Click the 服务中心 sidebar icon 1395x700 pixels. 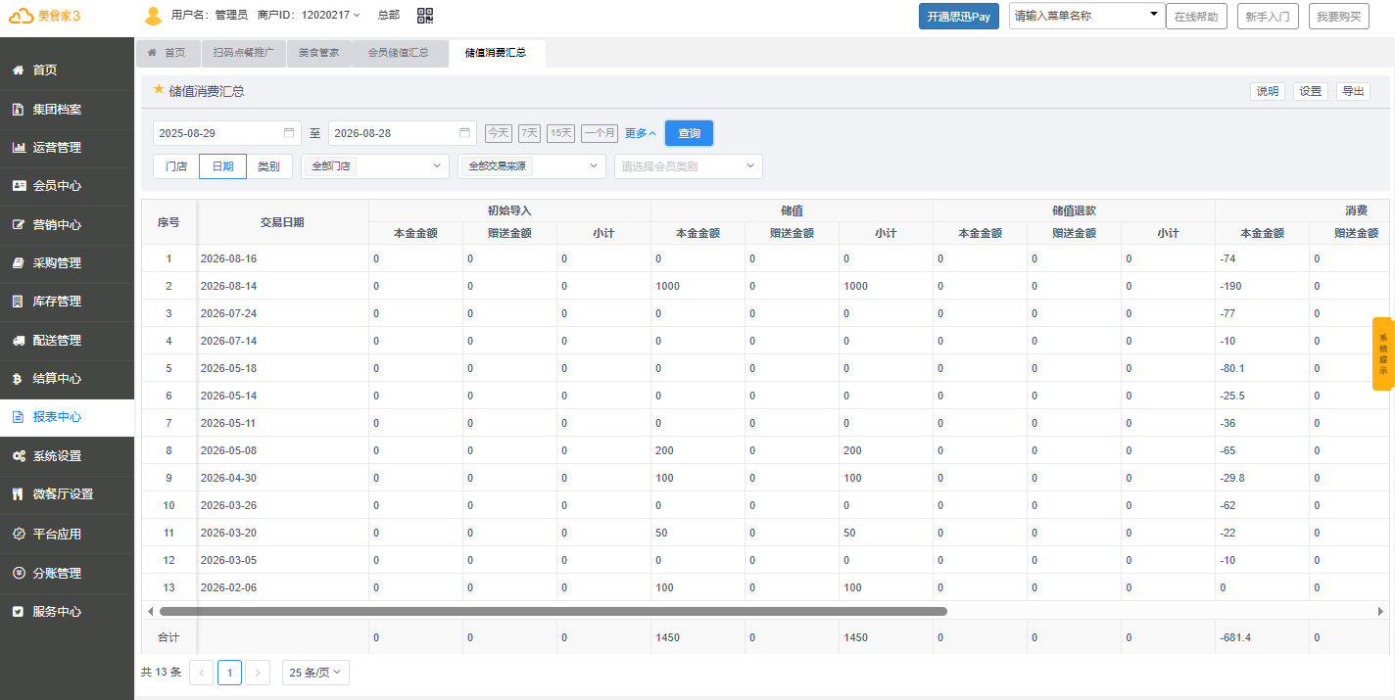point(18,612)
